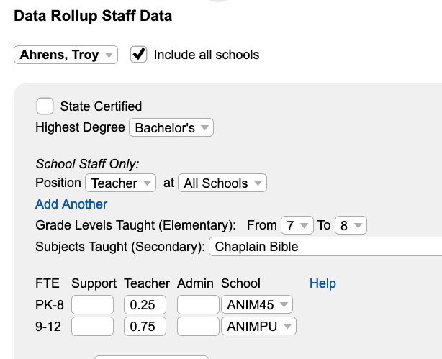Image resolution: width=442 pixels, height=359 pixels.
Task: Open the Ahrens, Troy staff dropdown
Action: point(66,55)
